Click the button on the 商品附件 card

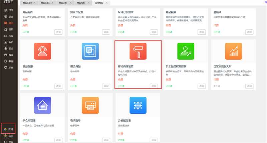click(x=58, y=32)
